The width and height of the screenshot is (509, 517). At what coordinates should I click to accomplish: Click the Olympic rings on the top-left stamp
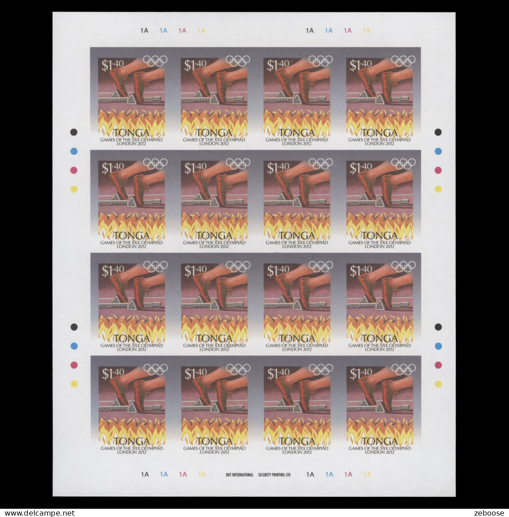155,61
